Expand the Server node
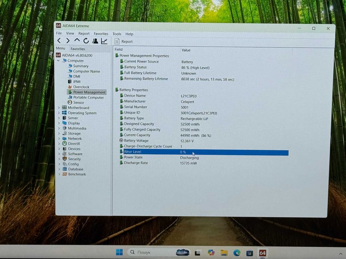The image size is (346, 259). pyautogui.click(x=59, y=118)
